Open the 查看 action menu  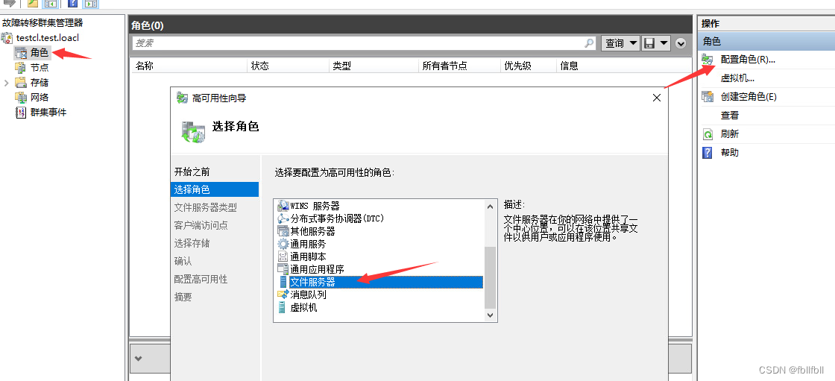click(x=730, y=116)
